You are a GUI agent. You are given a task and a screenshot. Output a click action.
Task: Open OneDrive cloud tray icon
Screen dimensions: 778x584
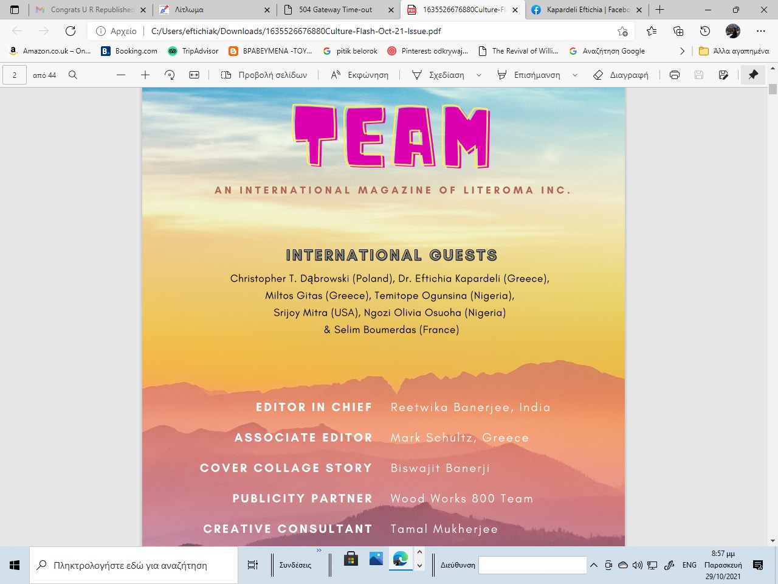[x=623, y=565]
